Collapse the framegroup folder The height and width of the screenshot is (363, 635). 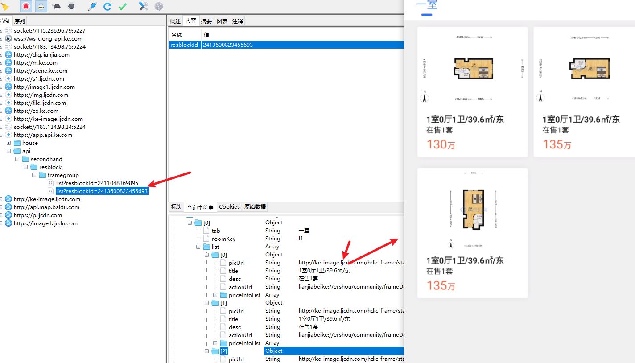pyautogui.click(x=34, y=175)
